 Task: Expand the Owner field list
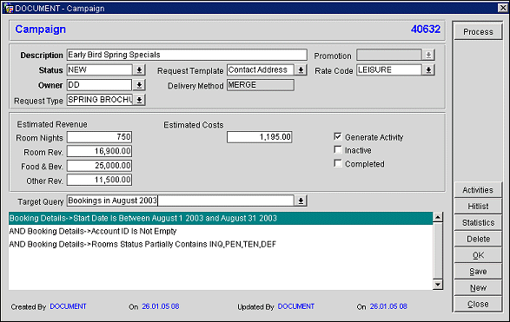(139, 85)
